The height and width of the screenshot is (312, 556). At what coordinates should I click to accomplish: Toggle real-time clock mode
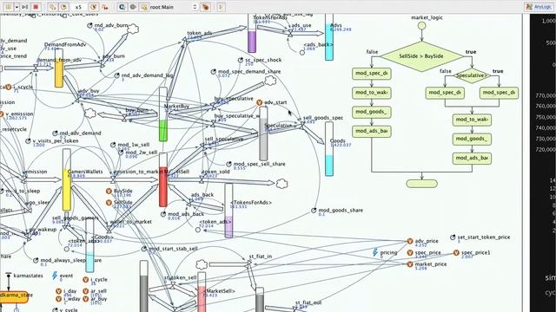[x=63, y=7]
